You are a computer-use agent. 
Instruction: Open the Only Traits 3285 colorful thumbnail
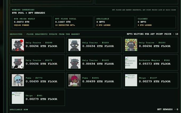click(x=131, y=45)
